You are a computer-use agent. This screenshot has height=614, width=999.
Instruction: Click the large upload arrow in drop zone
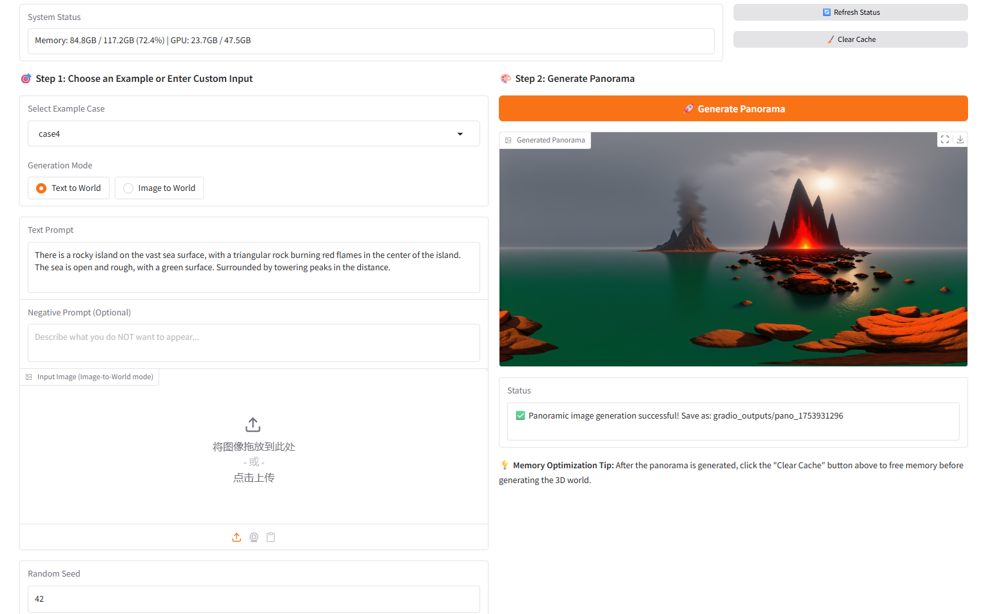(x=253, y=424)
